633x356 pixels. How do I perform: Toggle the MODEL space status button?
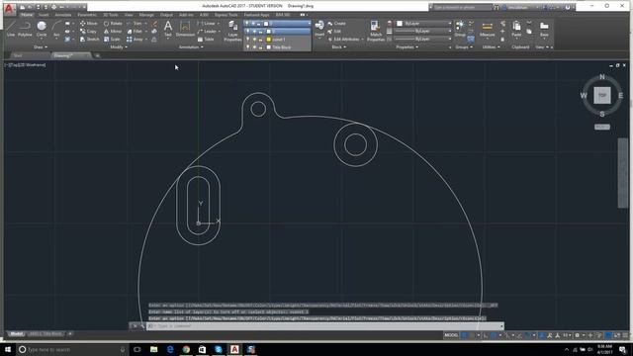pos(451,335)
